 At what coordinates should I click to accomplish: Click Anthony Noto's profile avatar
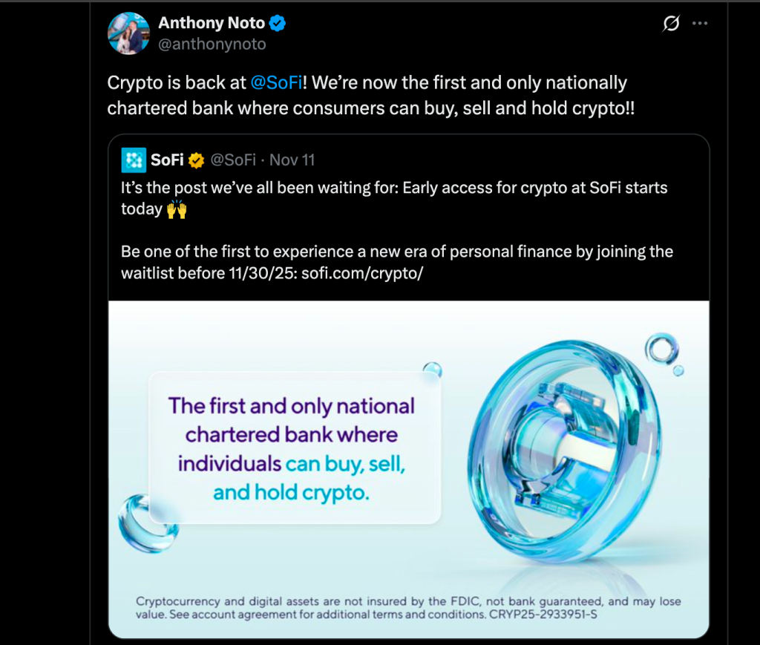[x=128, y=33]
